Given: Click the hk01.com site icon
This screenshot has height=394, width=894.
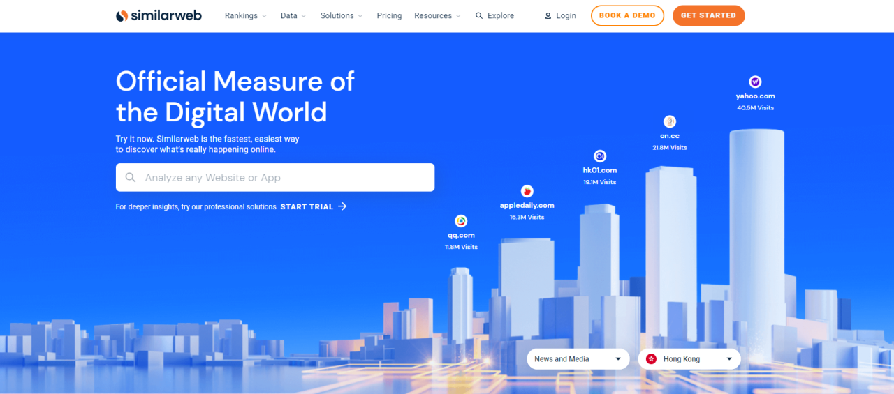Looking at the screenshot, I should point(599,156).
